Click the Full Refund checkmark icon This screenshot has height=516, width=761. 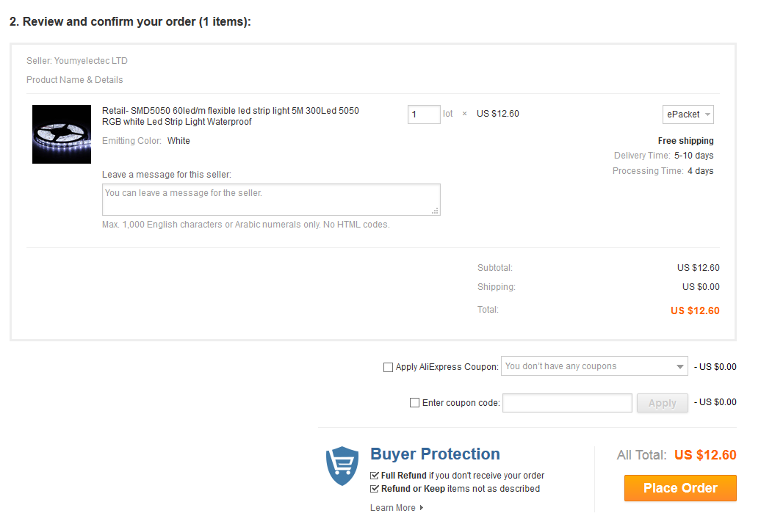374,476
